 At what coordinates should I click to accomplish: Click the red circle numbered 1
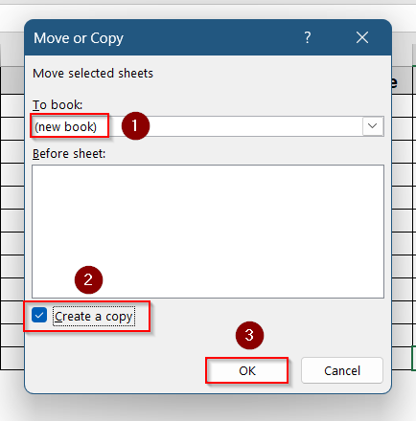135,125
